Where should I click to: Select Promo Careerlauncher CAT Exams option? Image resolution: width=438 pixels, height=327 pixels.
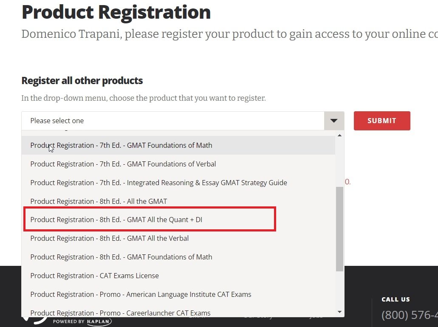(120, 313)
